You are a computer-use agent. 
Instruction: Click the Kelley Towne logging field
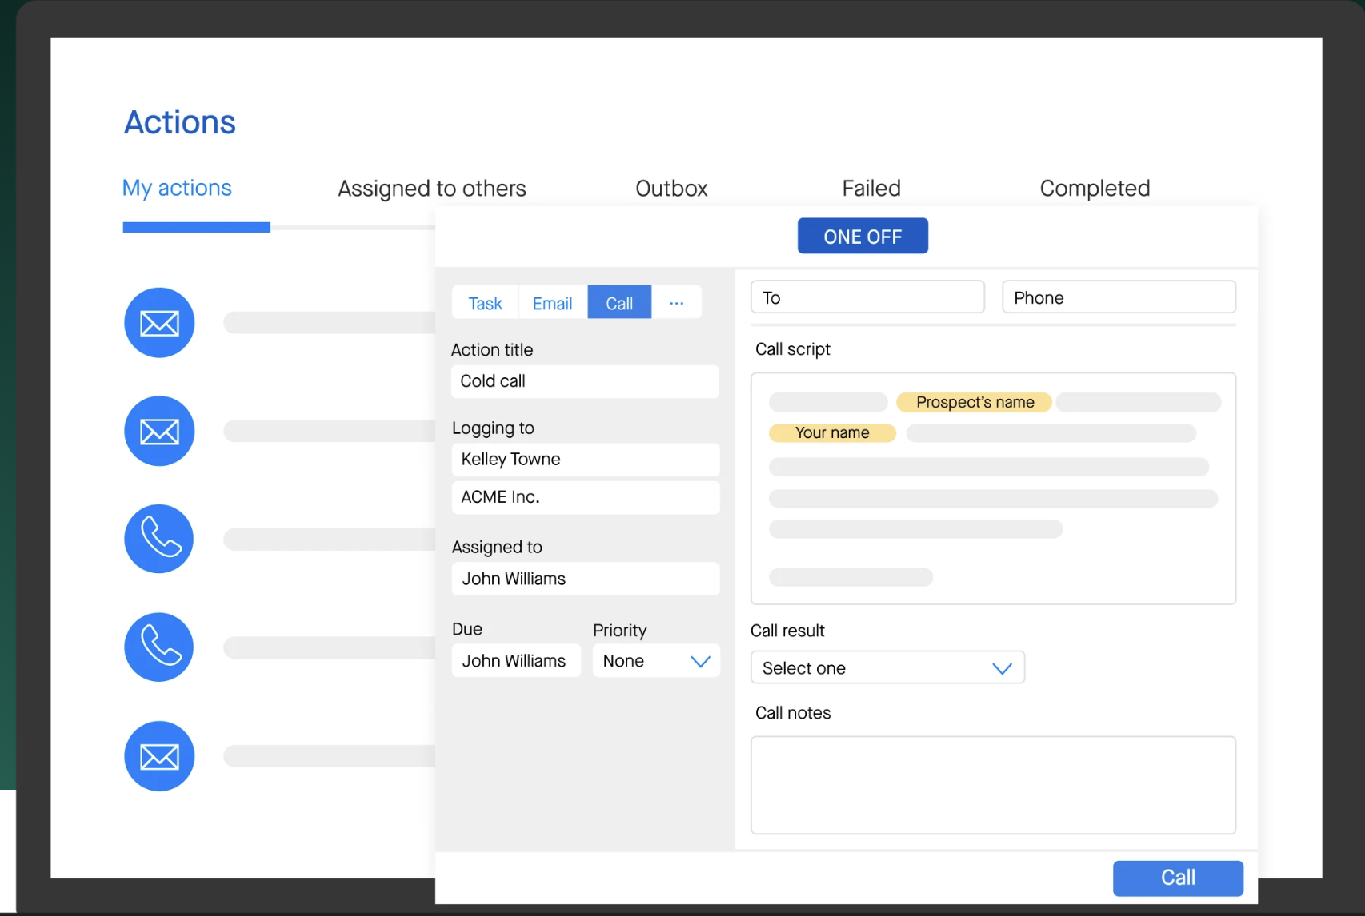tap(586, 460)
